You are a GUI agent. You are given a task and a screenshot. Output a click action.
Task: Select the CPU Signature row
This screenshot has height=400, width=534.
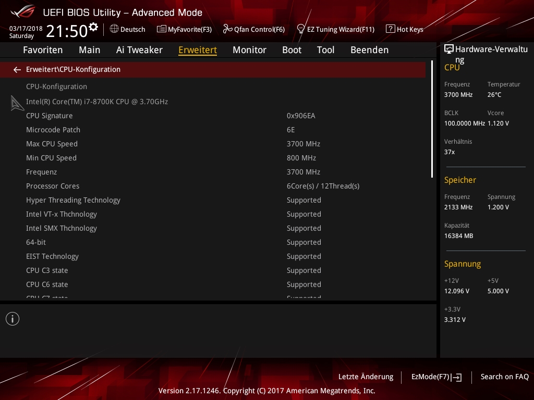tap(213, 116)
